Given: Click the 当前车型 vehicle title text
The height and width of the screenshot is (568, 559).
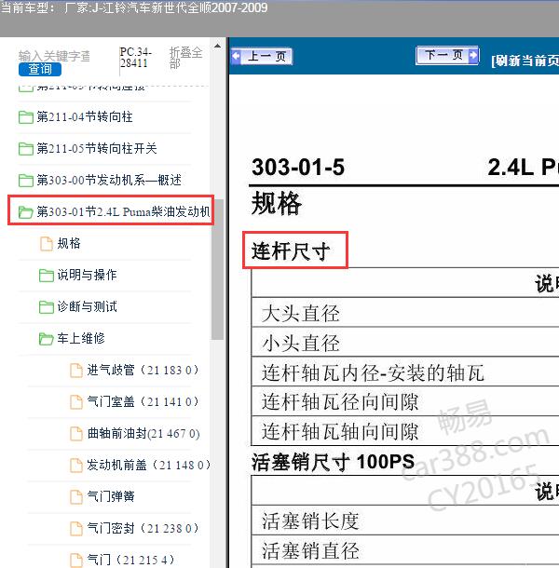Looking at the screenshot, I should (134, 7).
